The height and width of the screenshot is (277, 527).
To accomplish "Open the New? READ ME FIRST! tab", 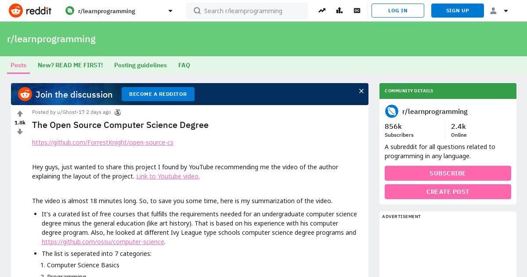I will click(x=70, y=65).
